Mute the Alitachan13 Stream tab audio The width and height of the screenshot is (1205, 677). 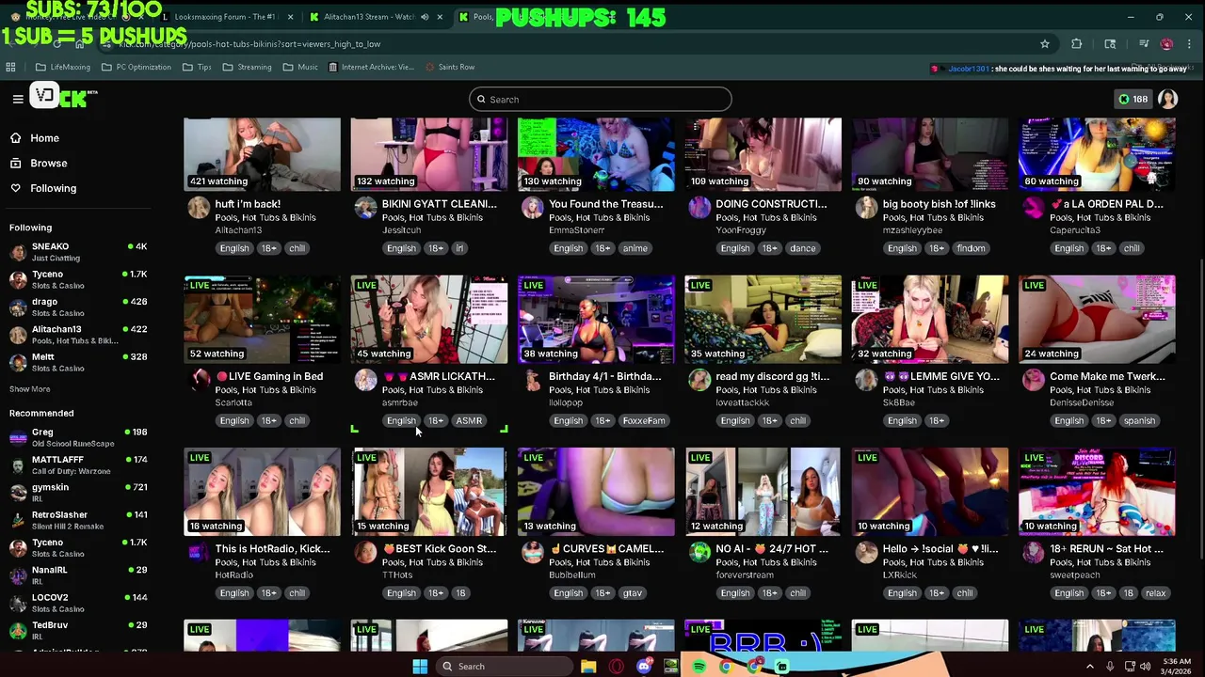pyautogui.click(x=425, y=17)
